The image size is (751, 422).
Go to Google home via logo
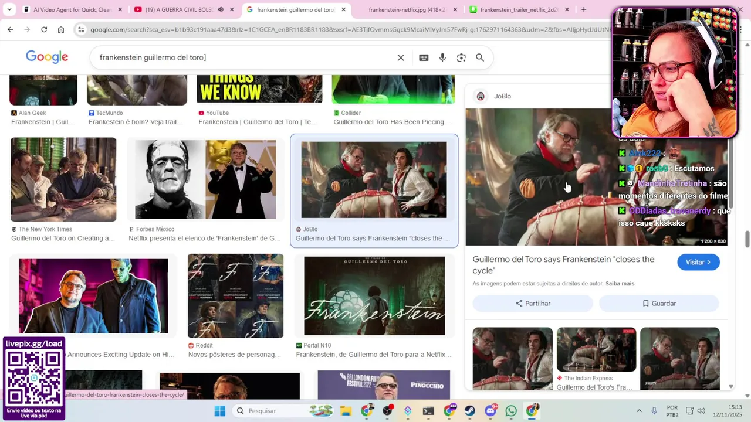tap(47, 57)
